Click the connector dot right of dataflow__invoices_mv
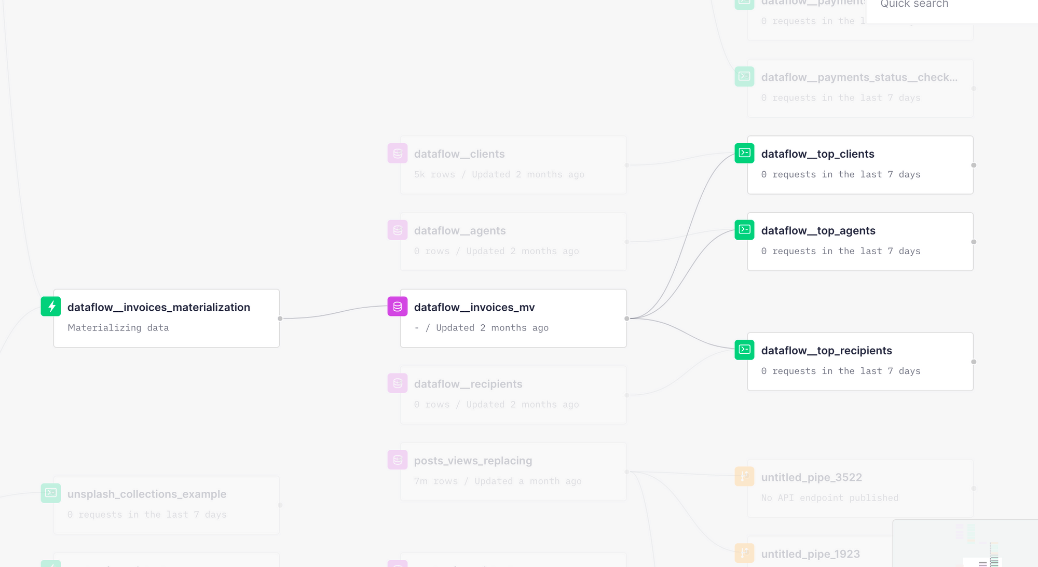This screenshot has height=567, width=1038. (x=627, y=319)
